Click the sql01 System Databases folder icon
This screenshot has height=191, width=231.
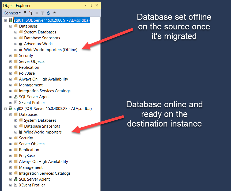pos(21,32)
